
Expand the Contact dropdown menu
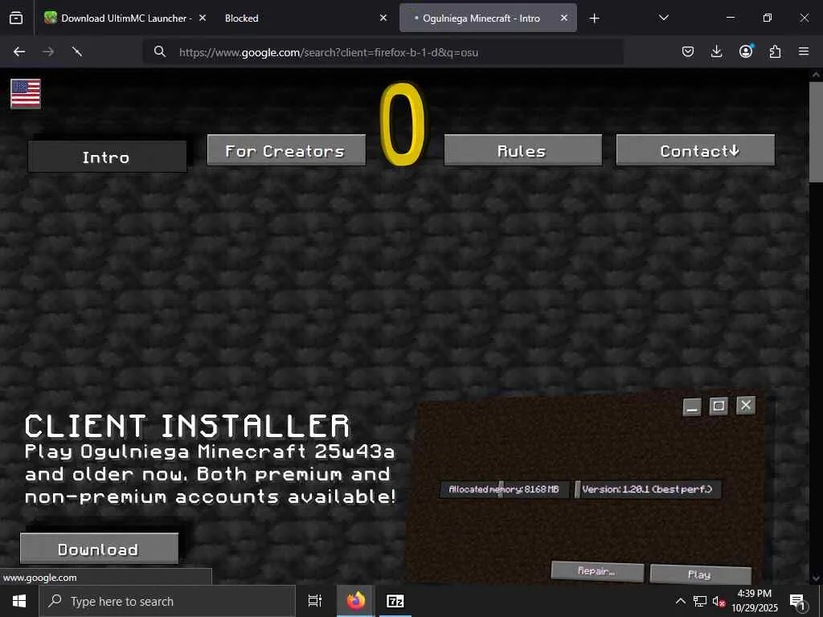(695, 150)
